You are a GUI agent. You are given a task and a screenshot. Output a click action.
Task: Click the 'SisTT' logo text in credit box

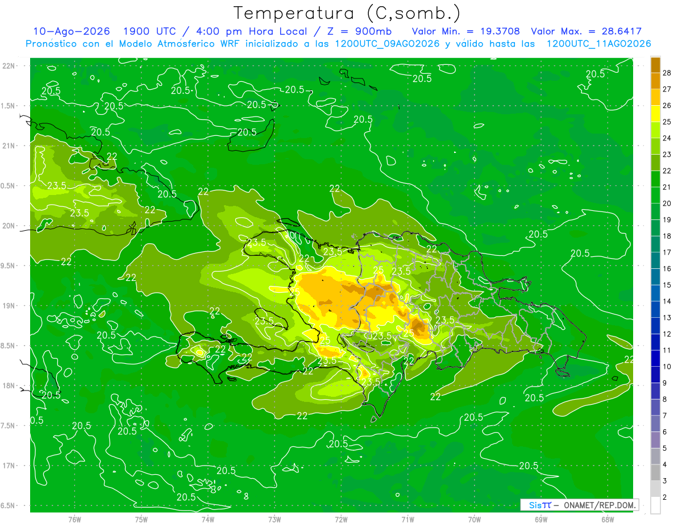point(540,505)
